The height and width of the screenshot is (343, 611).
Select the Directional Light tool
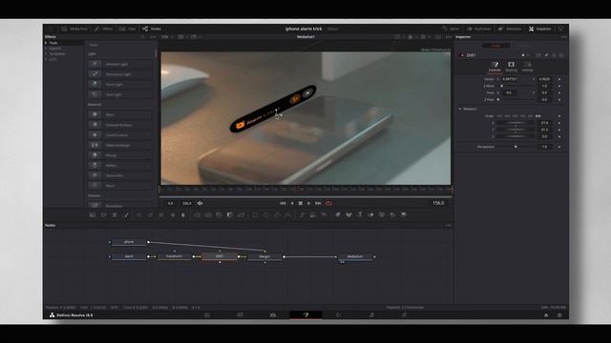(120, 74)
